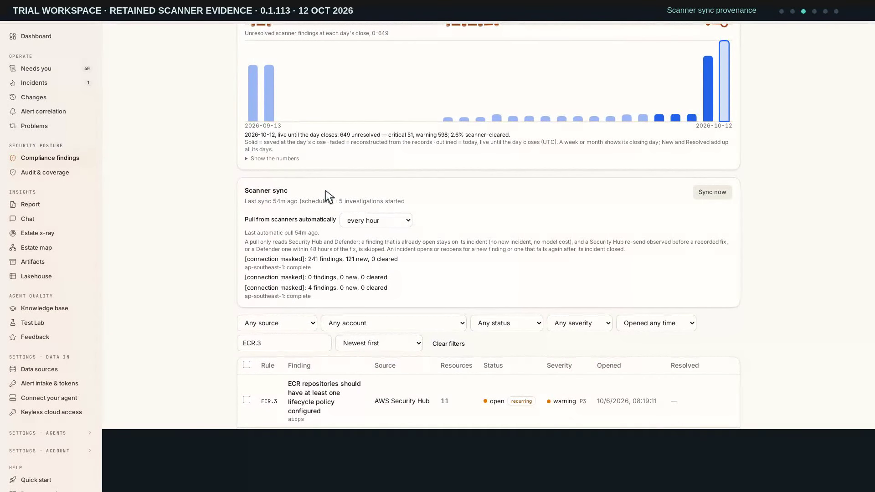Toggle the select-all checkbox in table header
875x492 pixels.
pyautogui.click(x=247, y=365)
